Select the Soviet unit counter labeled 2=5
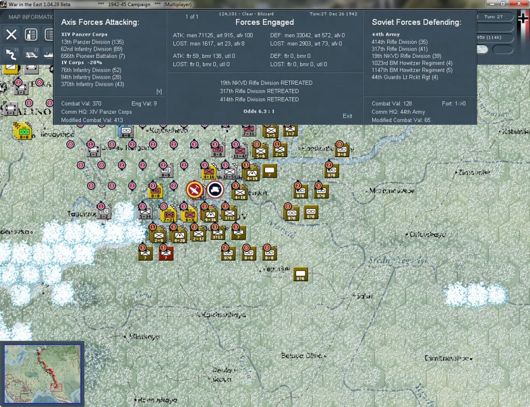Viewport: 530px width, 407px height. [x=280, y=150]
